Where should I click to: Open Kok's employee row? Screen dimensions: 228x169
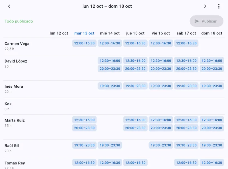click(x=114, y=106)
